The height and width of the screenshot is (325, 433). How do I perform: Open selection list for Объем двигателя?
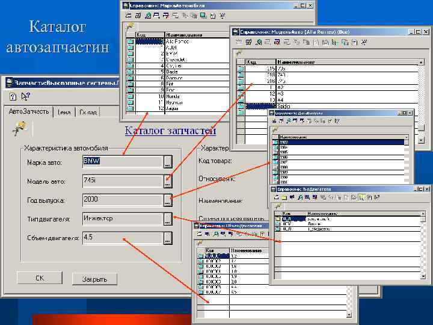click(x=168, y=238)
